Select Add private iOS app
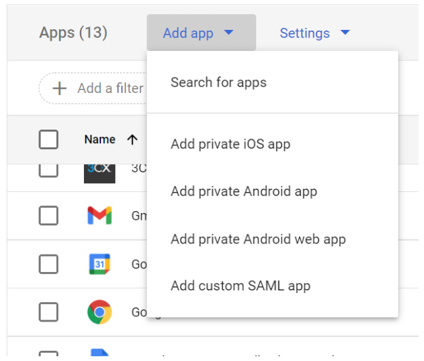Viewport: 424px width, 361px height. (x=272, y=144)
